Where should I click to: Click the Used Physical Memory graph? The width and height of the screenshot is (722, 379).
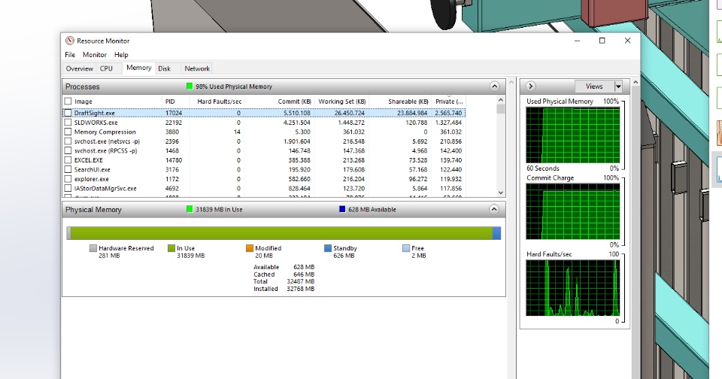[573, 135]
